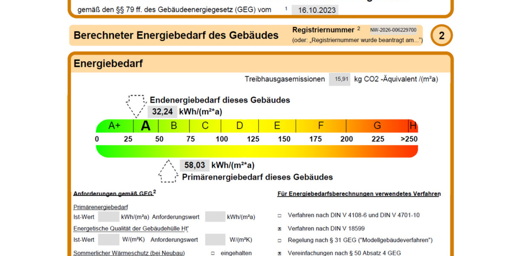Toggle the Vereinfachungen nach § 50 checkbox

point(279,253)
